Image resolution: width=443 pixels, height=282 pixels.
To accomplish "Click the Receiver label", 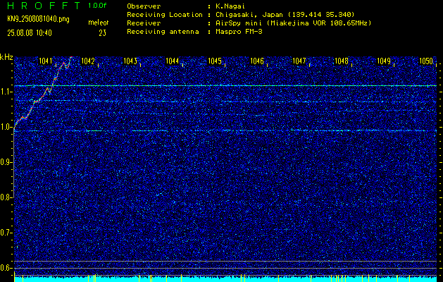I will (144, 23).
